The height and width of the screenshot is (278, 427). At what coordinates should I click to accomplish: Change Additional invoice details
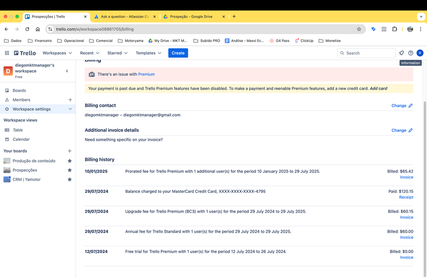tap(402, 130)
